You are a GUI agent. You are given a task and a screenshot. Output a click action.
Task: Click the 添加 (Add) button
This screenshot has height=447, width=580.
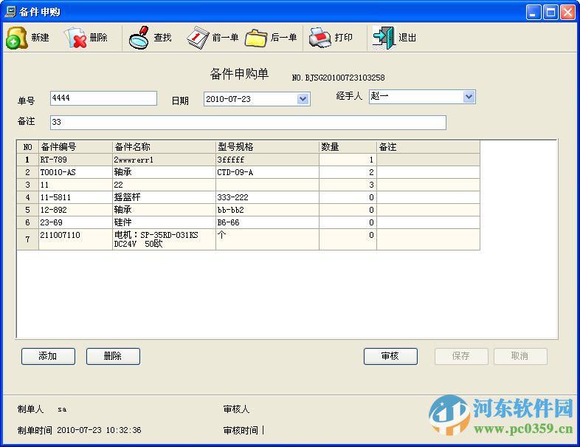(x=48, y=356)
